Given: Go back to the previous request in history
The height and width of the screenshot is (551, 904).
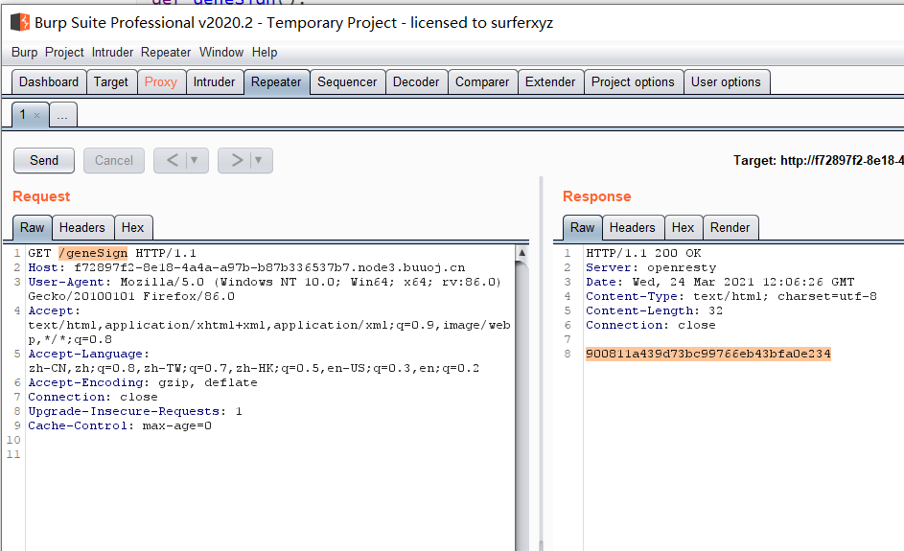Looking at the screenshot, I should click(x=173, y=160).
